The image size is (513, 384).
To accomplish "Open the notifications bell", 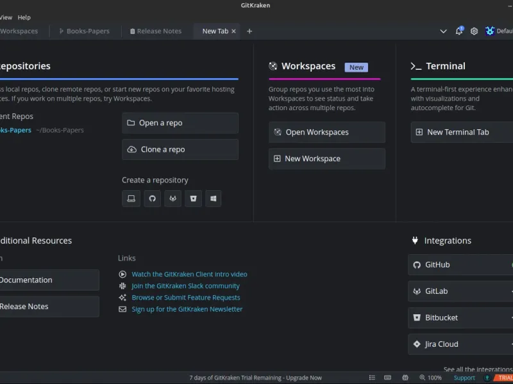I will [x=459, y=31].
